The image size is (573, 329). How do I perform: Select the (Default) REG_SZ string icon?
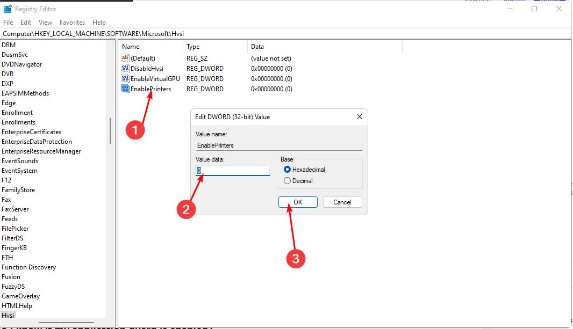pyautogui.click(x=125, y=58)
